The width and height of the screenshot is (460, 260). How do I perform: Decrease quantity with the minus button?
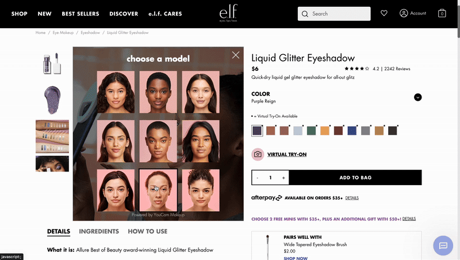257,178
